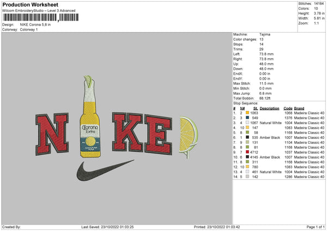
Task: Select the Code column header
Action: 288,108
